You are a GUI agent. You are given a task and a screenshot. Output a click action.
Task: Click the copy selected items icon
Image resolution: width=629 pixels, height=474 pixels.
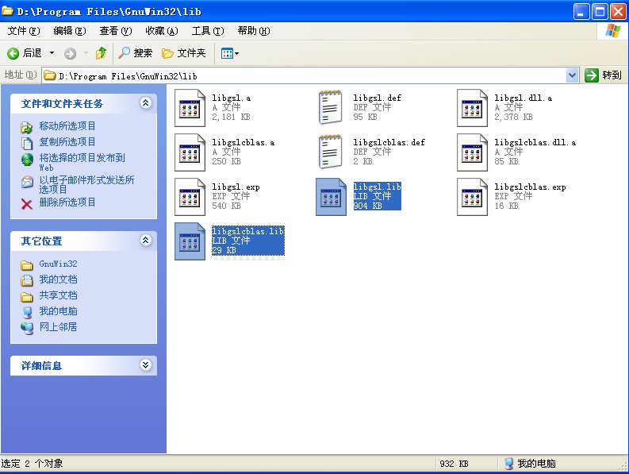pyautogui.click(x=26, y=143)
